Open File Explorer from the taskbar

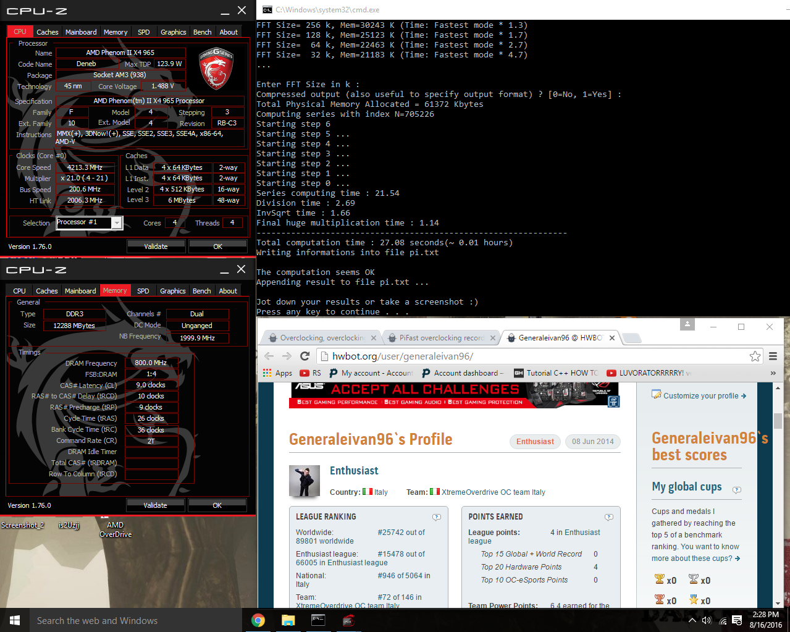tap(288, 620)
